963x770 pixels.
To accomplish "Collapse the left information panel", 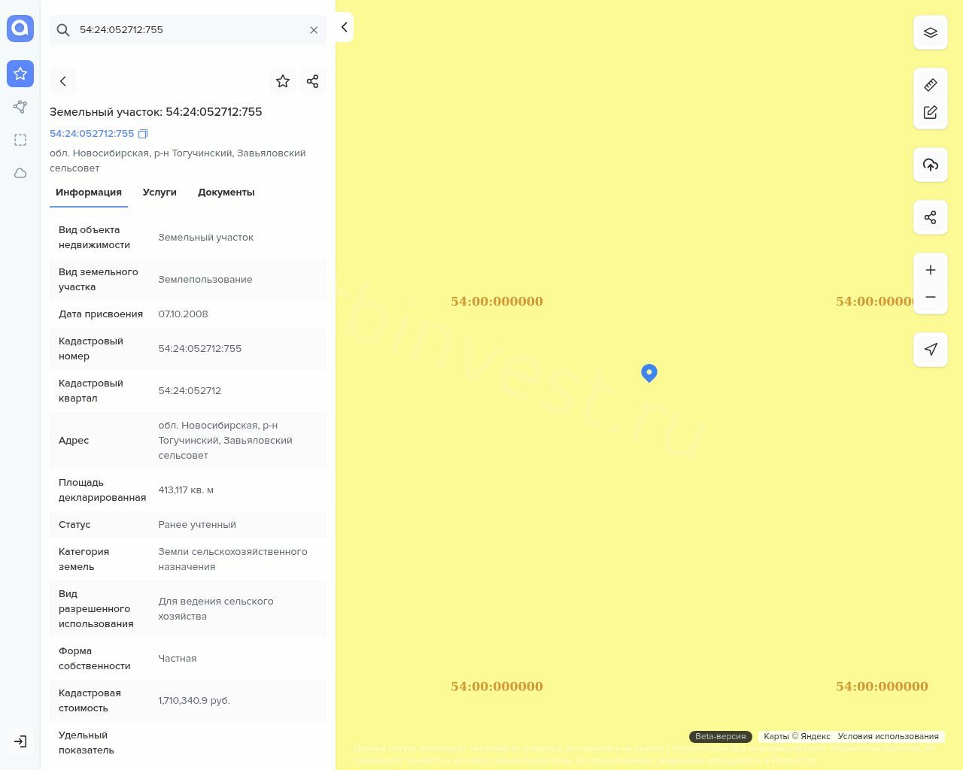I will pyautogui.click(x=344, y=27).
